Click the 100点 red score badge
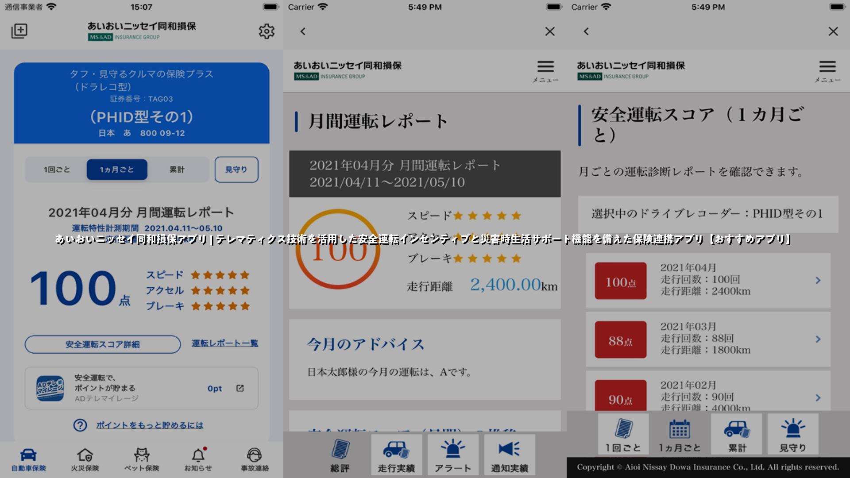Viewport: 850px width, 478px height. 621,281
